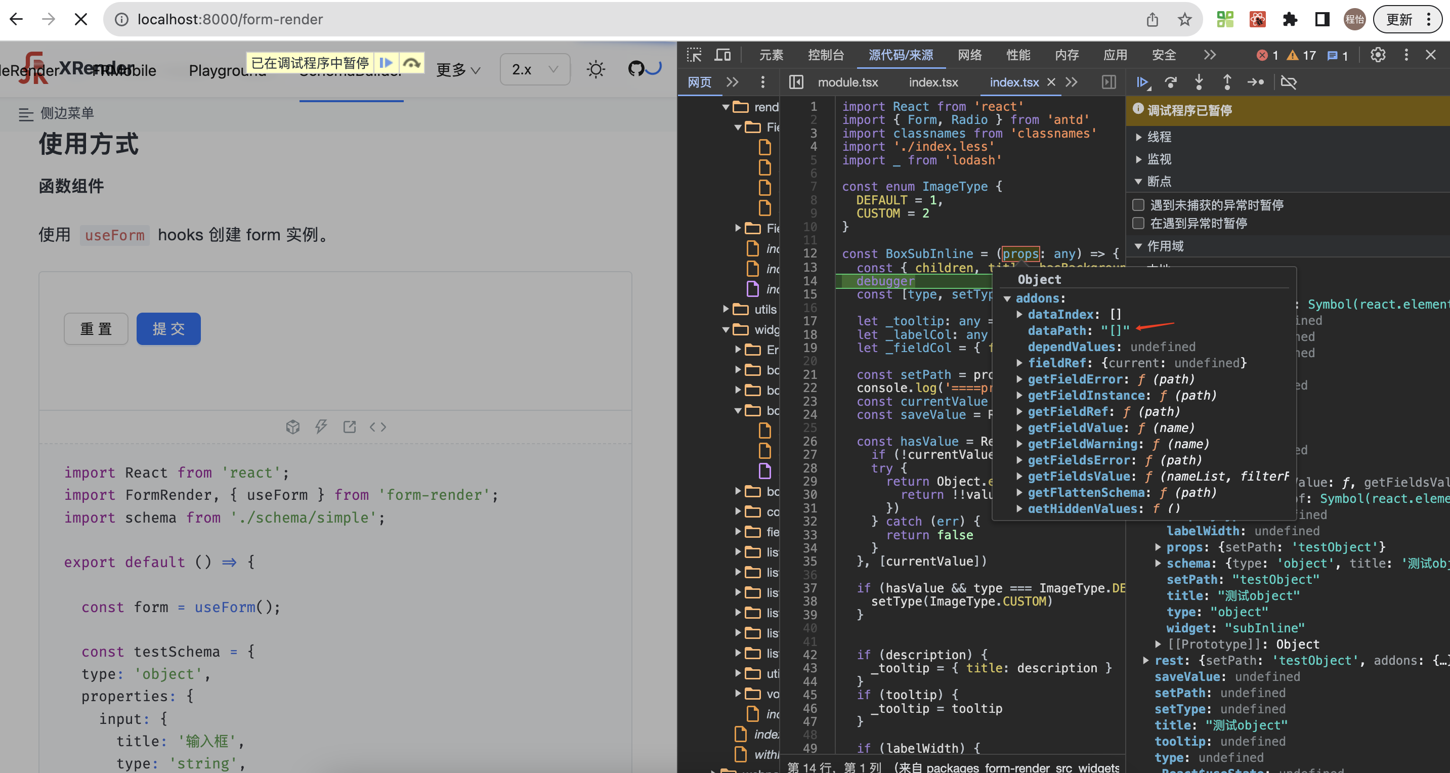The height and width of the screenshot is (773, 1450).
Task: Toggle the device toolbar icon
Action: click(x=723, y=55)
